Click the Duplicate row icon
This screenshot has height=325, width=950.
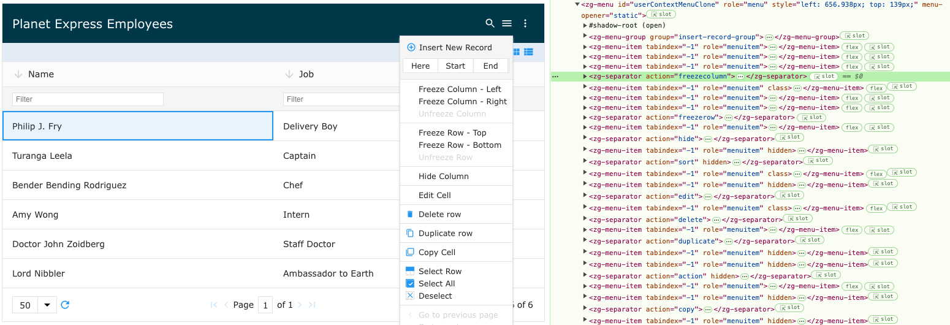tap(411, 234)
